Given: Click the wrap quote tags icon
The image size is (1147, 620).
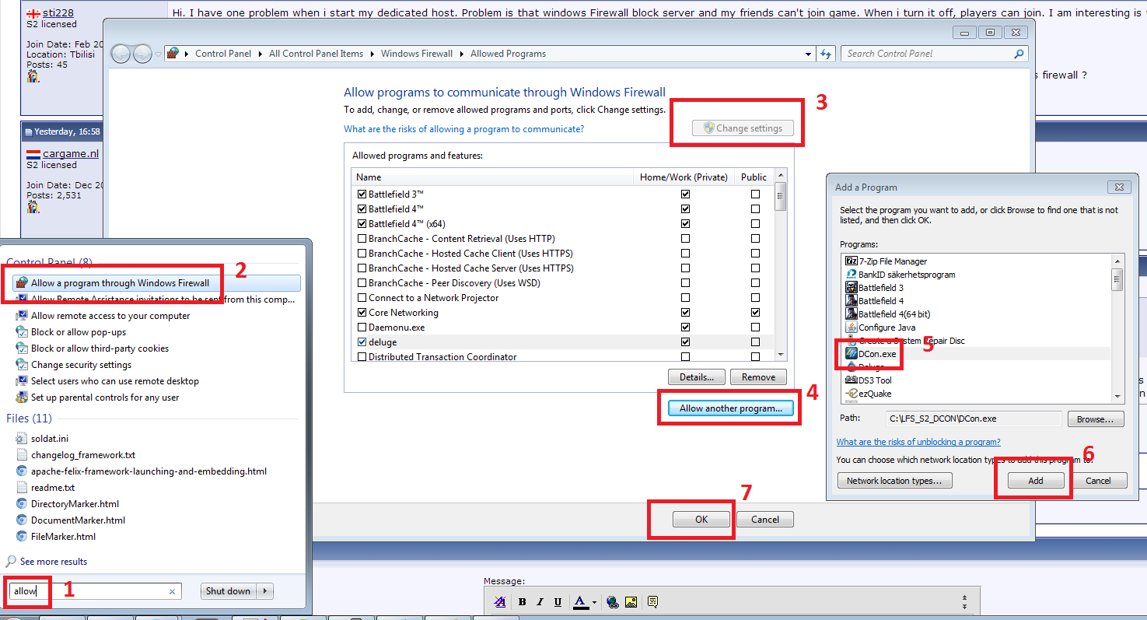Looking at the screenshot, I should point(652,601).
